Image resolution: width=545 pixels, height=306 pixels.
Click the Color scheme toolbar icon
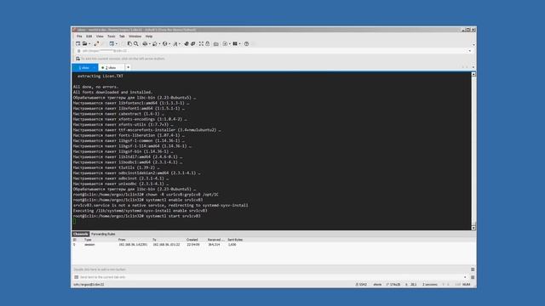point(155,43)
